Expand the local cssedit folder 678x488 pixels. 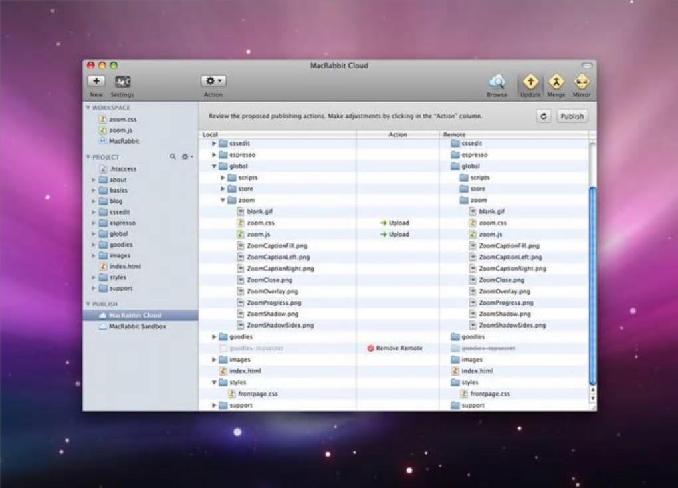click(214, 143)
